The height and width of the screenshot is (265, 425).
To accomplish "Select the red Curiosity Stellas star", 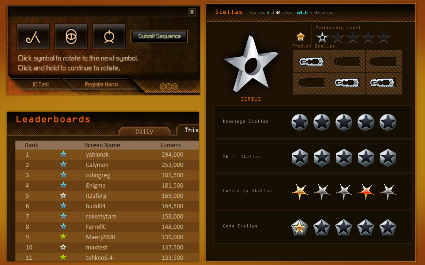I will (366, 191).
